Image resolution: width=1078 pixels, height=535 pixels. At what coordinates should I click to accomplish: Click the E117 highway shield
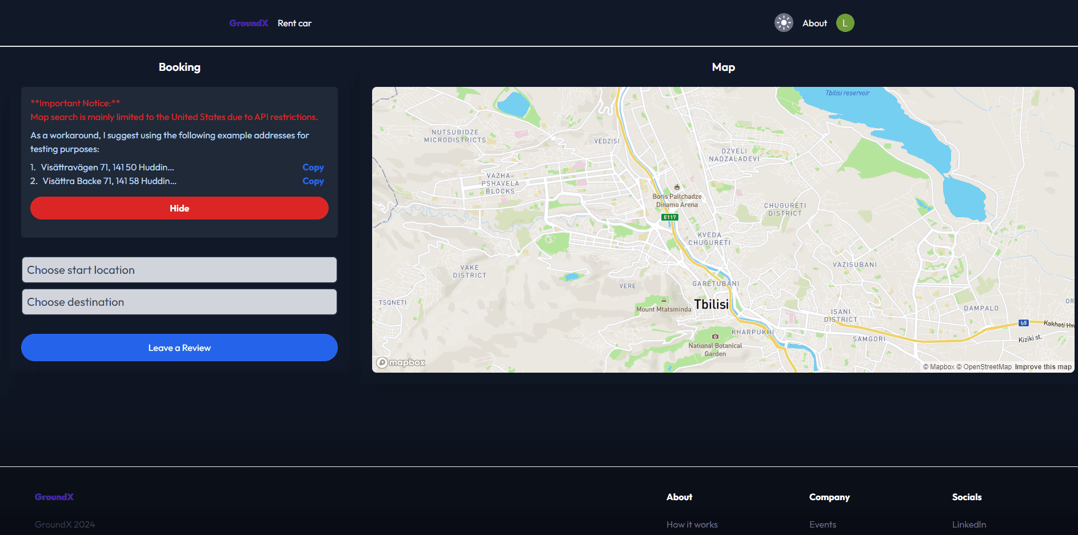coord(670,217)
